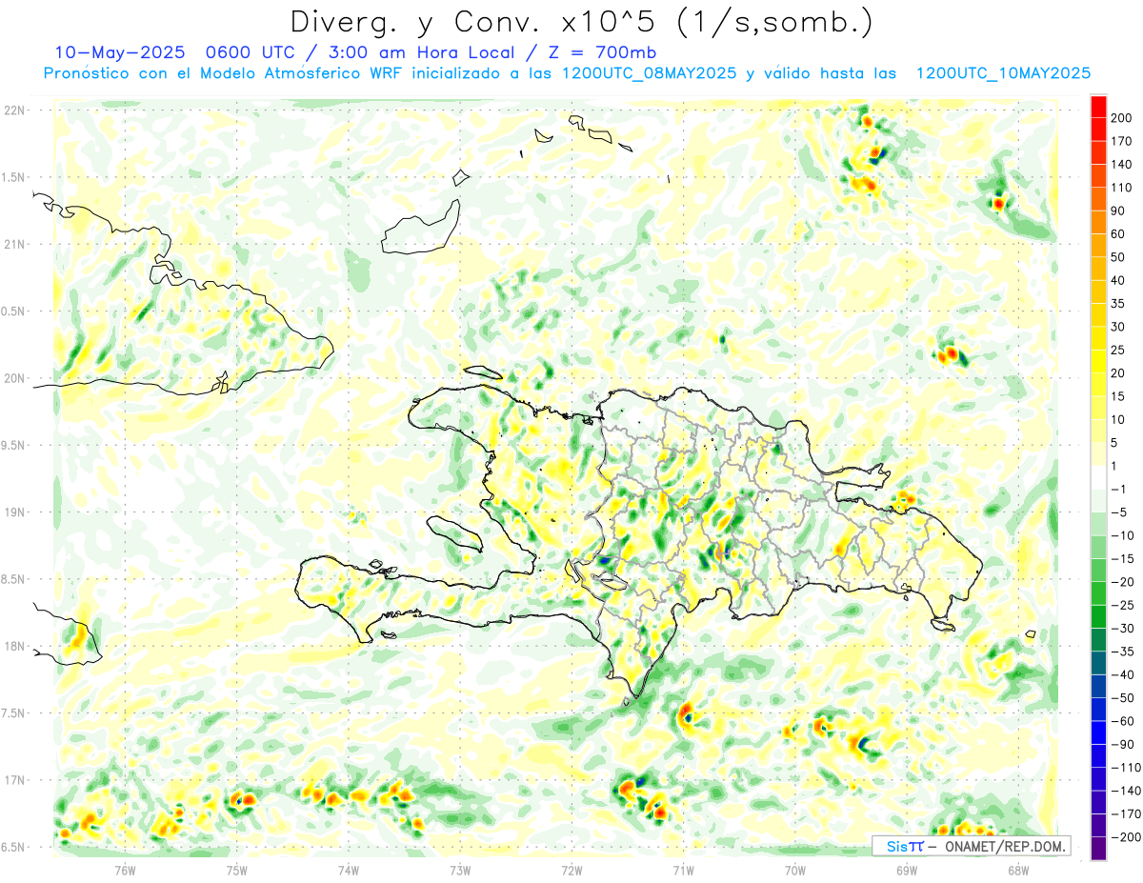
Task: Click the -20 color scale label
Action: click(1122, 582)
